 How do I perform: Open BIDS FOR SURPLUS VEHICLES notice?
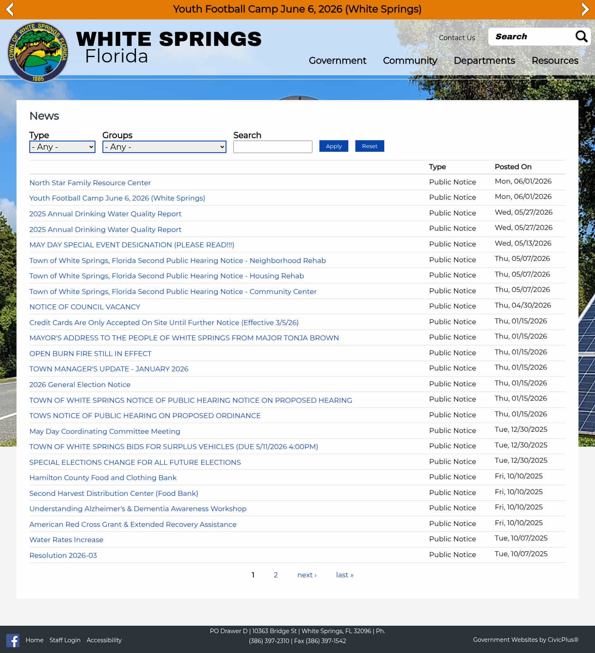click(x=174, y=447)
